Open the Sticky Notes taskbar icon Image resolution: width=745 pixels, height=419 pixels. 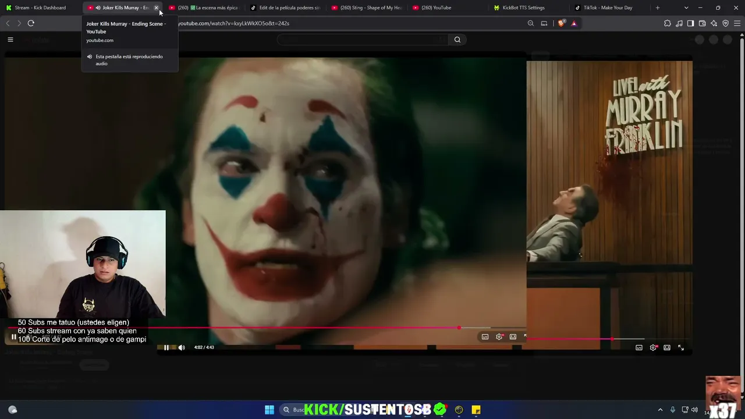click(x=476, y=410)
